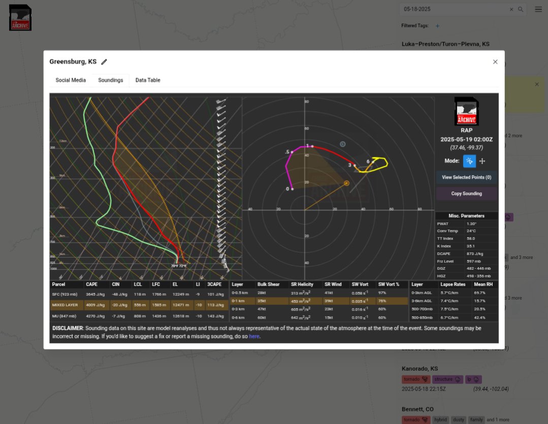
Task: Click the SR Helicity column header
Action: point(302,284)
